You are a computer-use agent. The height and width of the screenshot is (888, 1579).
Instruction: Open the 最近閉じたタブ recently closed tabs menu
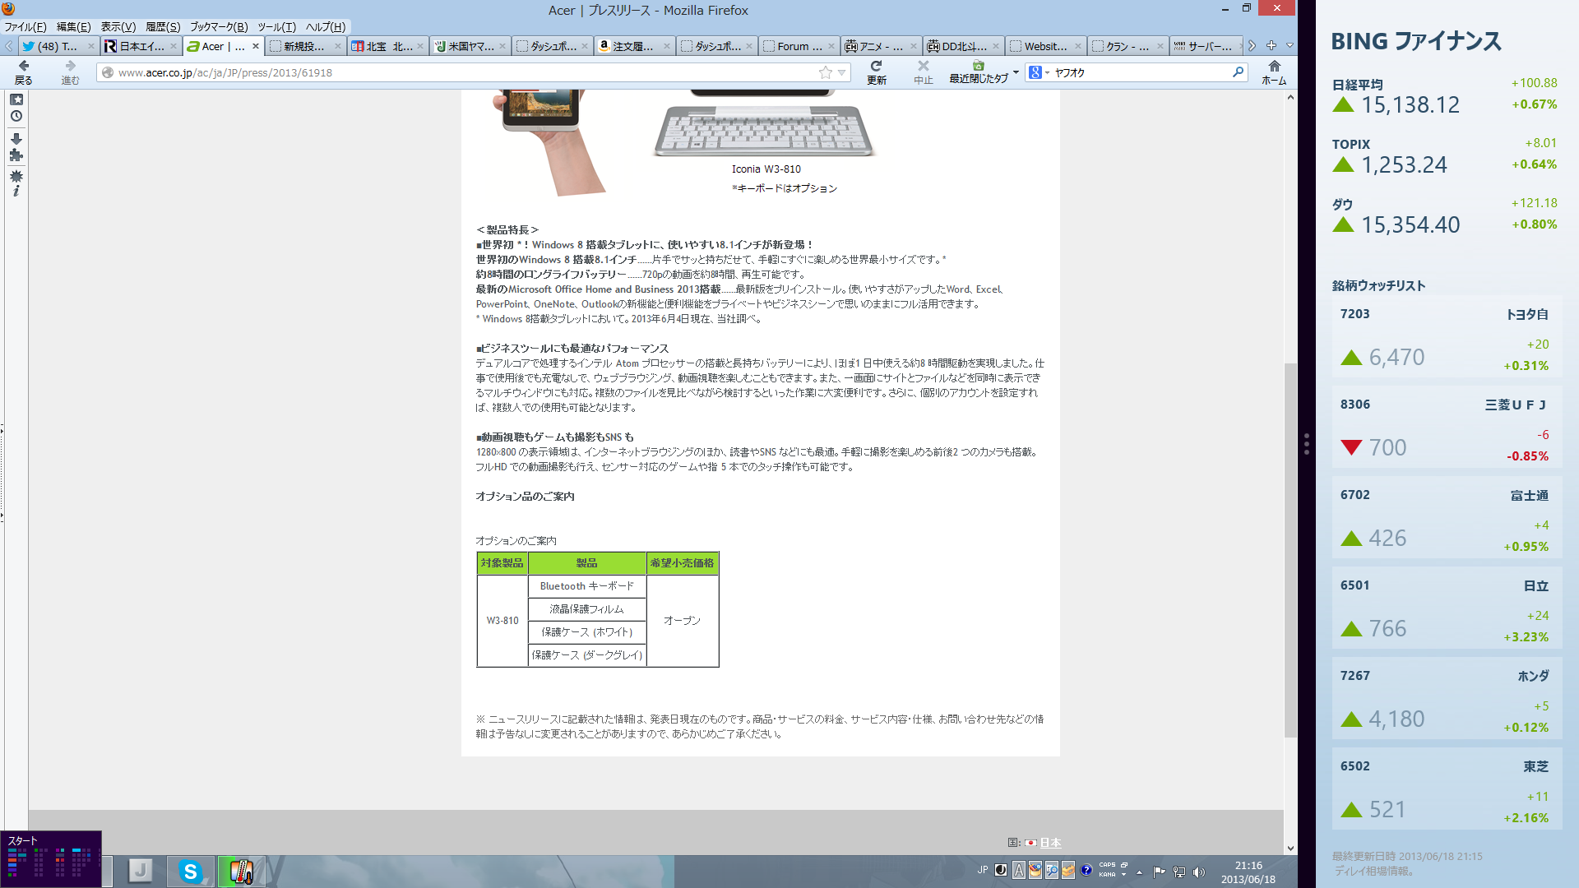(983, 72)
